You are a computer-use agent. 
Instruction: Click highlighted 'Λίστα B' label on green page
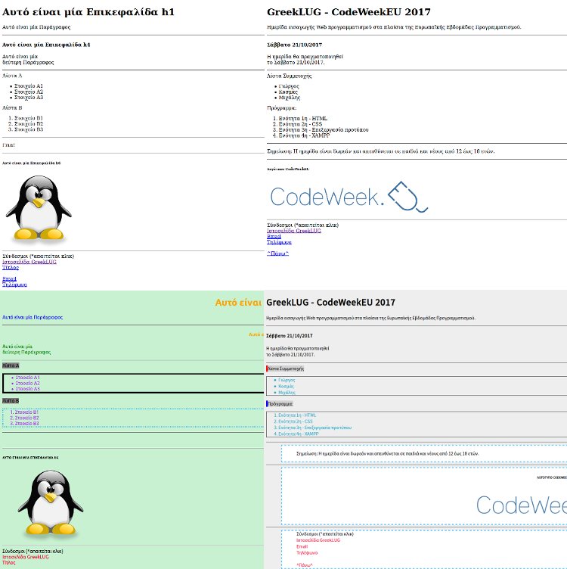coord(11,400)
